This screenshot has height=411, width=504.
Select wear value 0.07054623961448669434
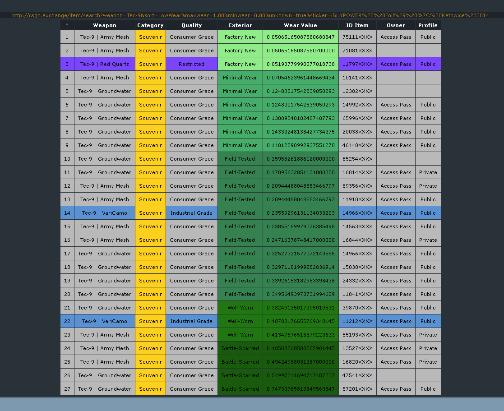pos(301,78)
